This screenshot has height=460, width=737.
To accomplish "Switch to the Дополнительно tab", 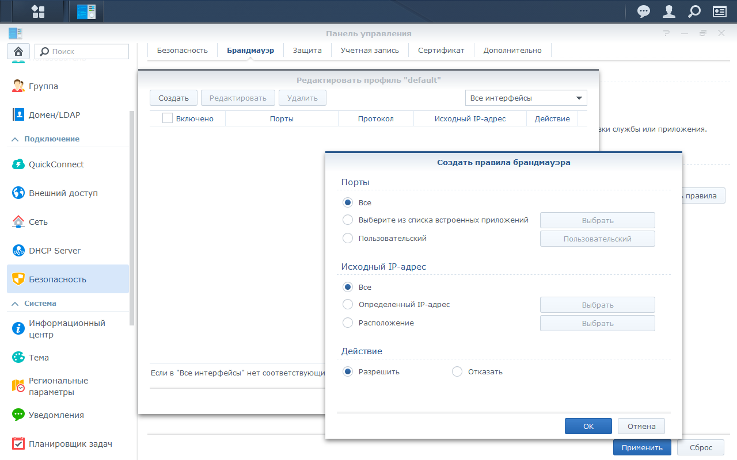I will click(x=512, y=50).
